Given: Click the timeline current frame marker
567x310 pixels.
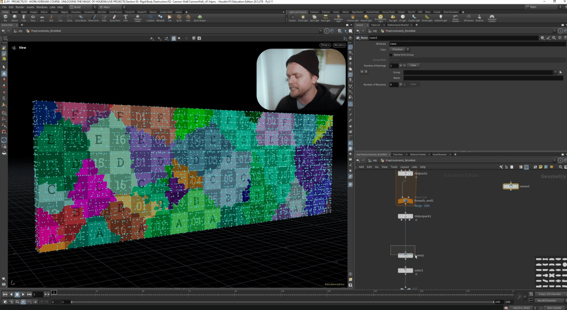Looking at the screenshot, I should click(x=54, y=292).
